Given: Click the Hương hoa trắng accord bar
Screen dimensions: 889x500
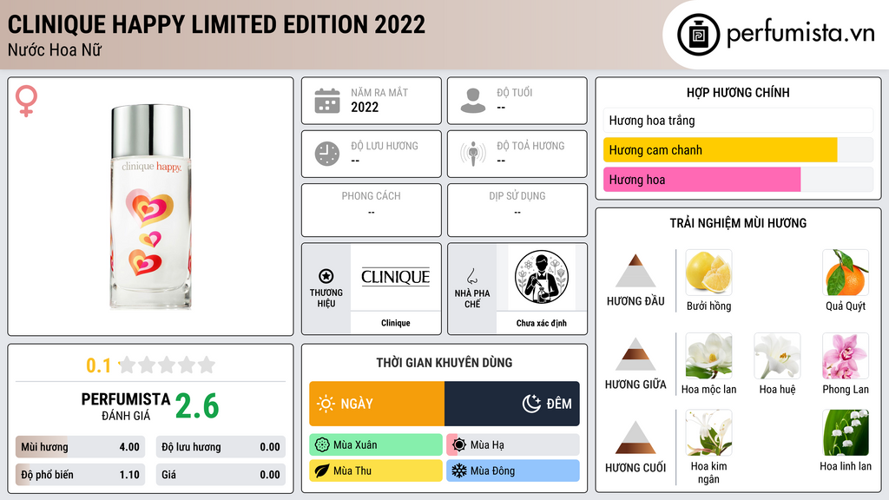Looking at the screenshot, I should (738, 120).
